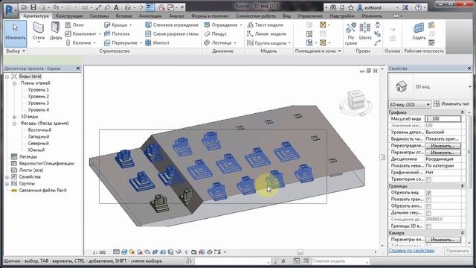Open the Help question mark icon

click(x=418, y=7)
